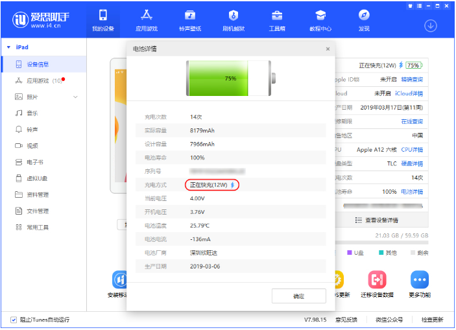This screenshot has height=330, width=456.
Task: Collapse the iPad device tree
Action: (8, 47)
